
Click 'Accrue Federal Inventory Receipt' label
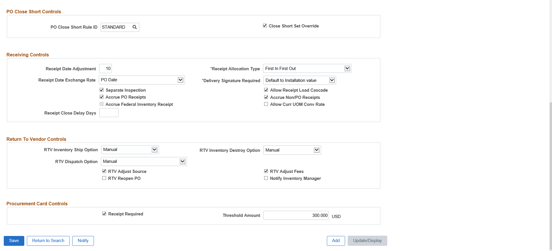pyautogui.click(x=139, y=104)
